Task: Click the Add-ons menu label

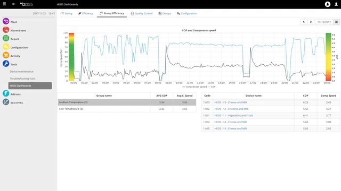Action: coord(15,94)
